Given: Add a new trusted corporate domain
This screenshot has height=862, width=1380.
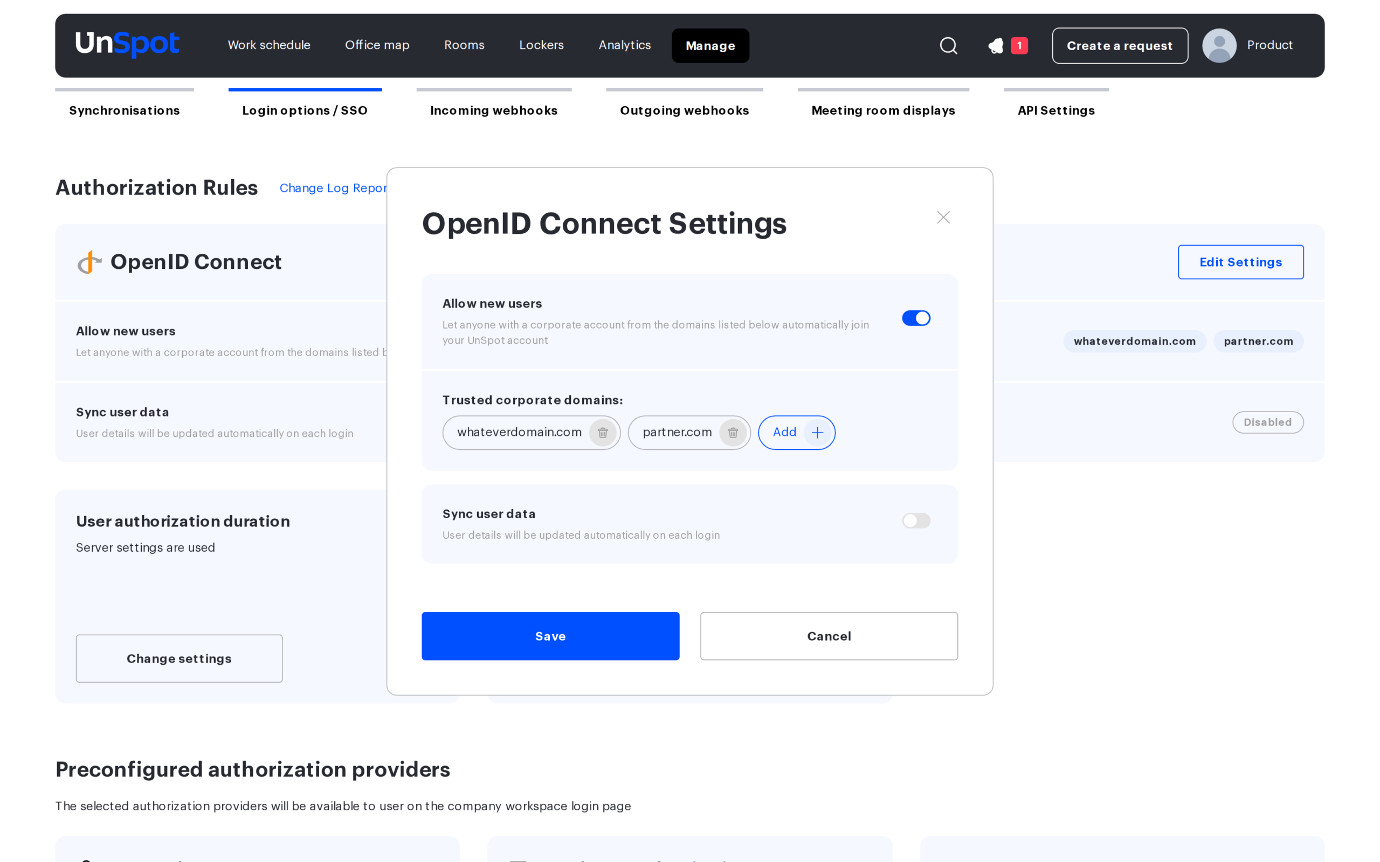Looking at the screenshot, I should (797, 433).
